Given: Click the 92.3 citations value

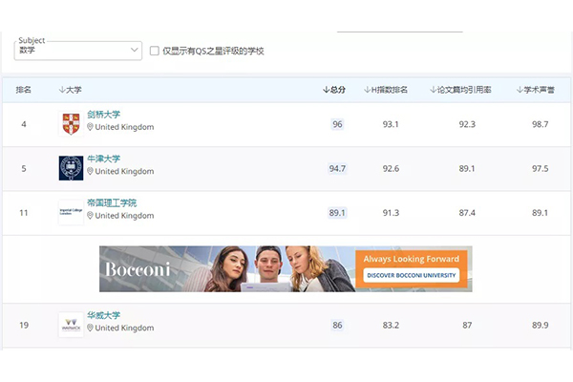Looking at the screenshot, I should click(x=467, y=124).
